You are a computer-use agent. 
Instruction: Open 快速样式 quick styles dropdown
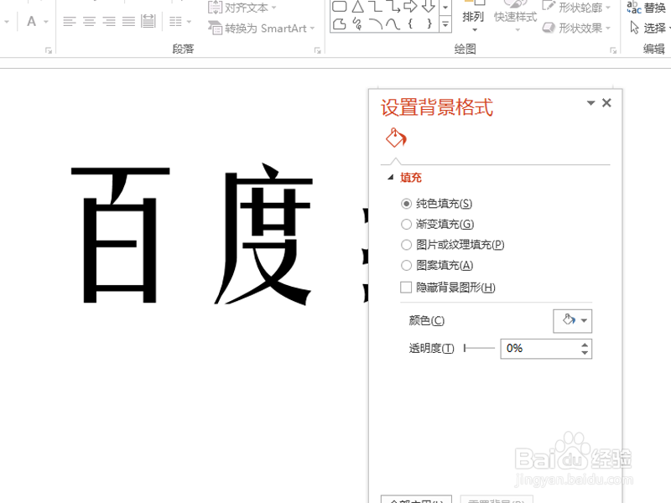515,17
